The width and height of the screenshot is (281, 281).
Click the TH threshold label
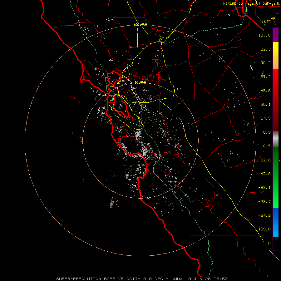point(268,243)
